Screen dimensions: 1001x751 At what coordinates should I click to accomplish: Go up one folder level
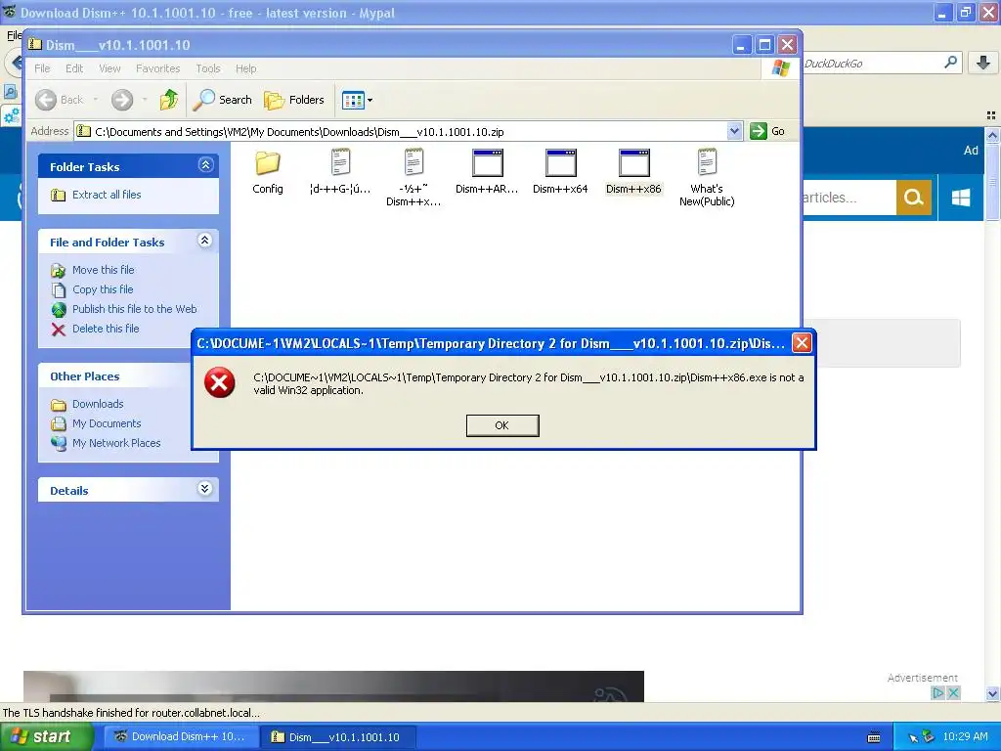point(169,100)
